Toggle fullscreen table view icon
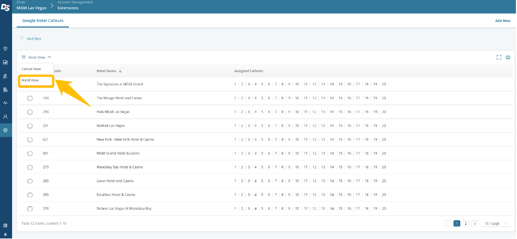The width and height of the screenshot is (517, 239). [x=499, y=57]
